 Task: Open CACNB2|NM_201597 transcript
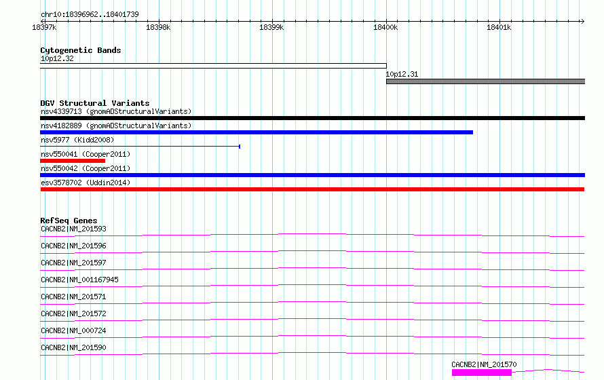coord(73,263)
